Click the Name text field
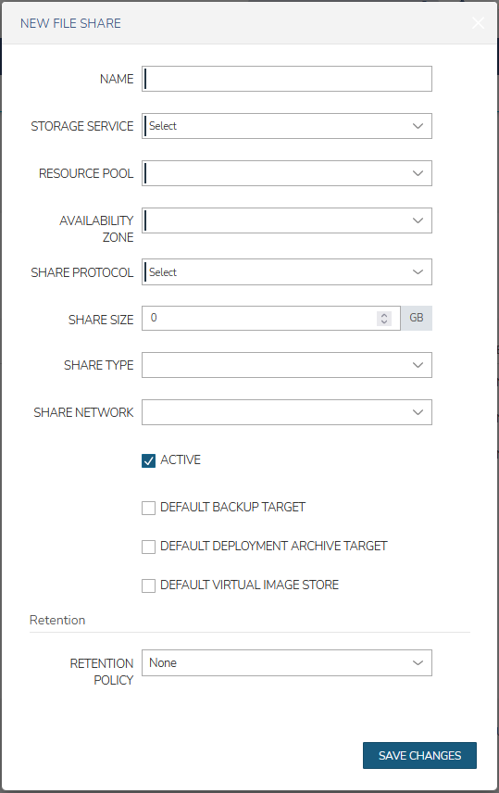 (x=287, y=79)
